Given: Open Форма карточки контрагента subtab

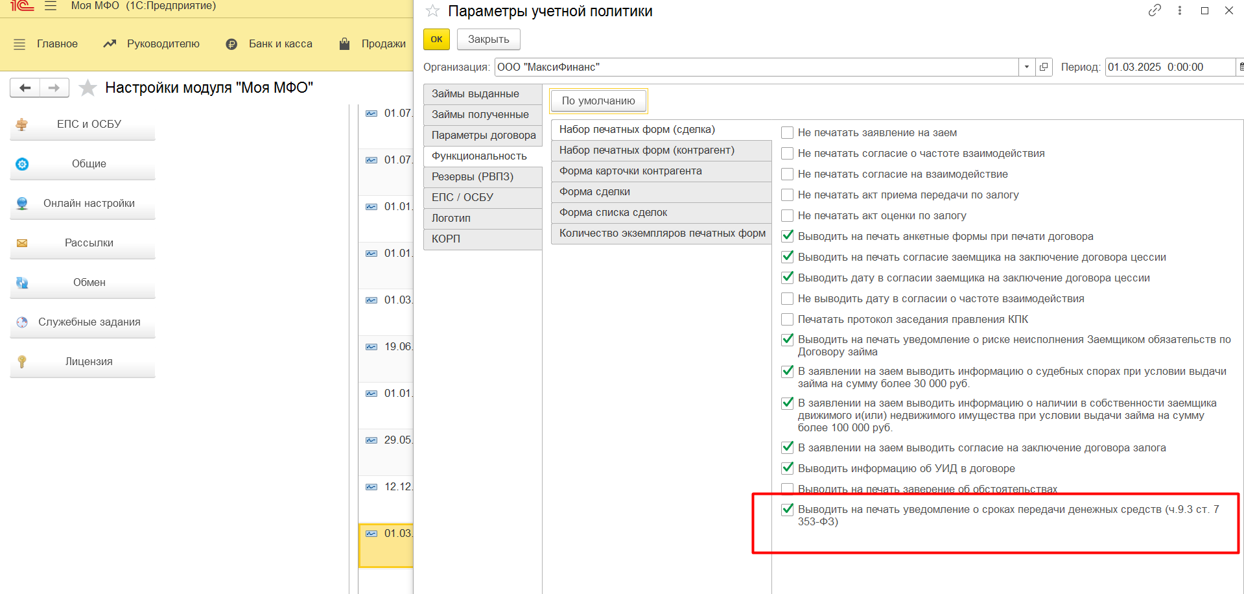Looking at the screenshot, I should coord(661,171).
